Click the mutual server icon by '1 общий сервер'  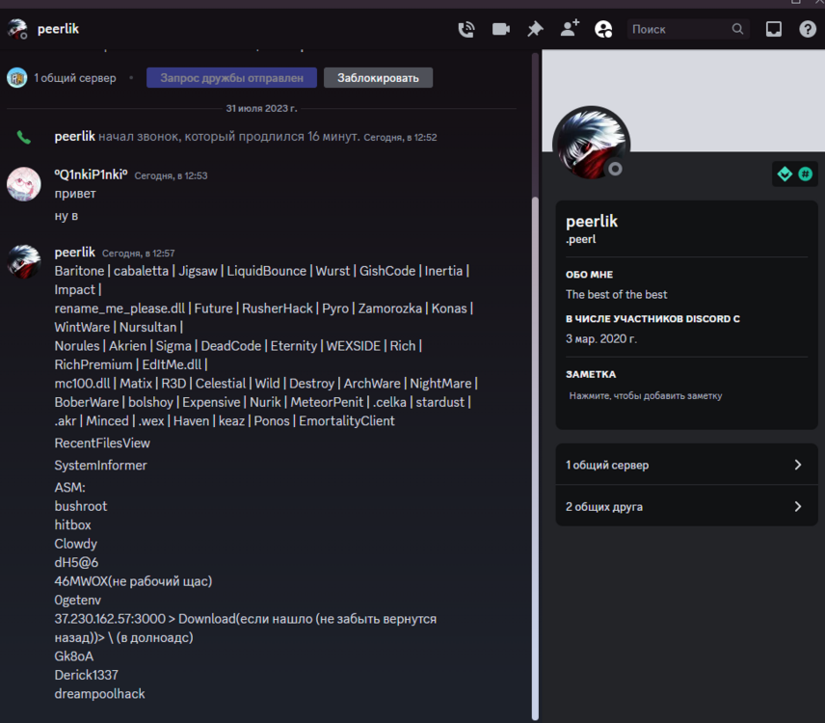16,78
